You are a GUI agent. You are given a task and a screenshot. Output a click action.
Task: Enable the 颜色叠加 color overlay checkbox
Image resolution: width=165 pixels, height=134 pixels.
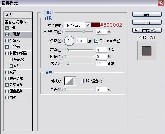(7, 79)
